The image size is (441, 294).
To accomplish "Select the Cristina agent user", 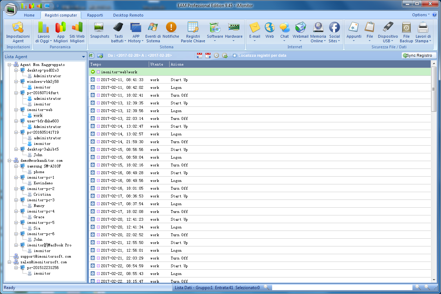I will click(x=42, y=195).
